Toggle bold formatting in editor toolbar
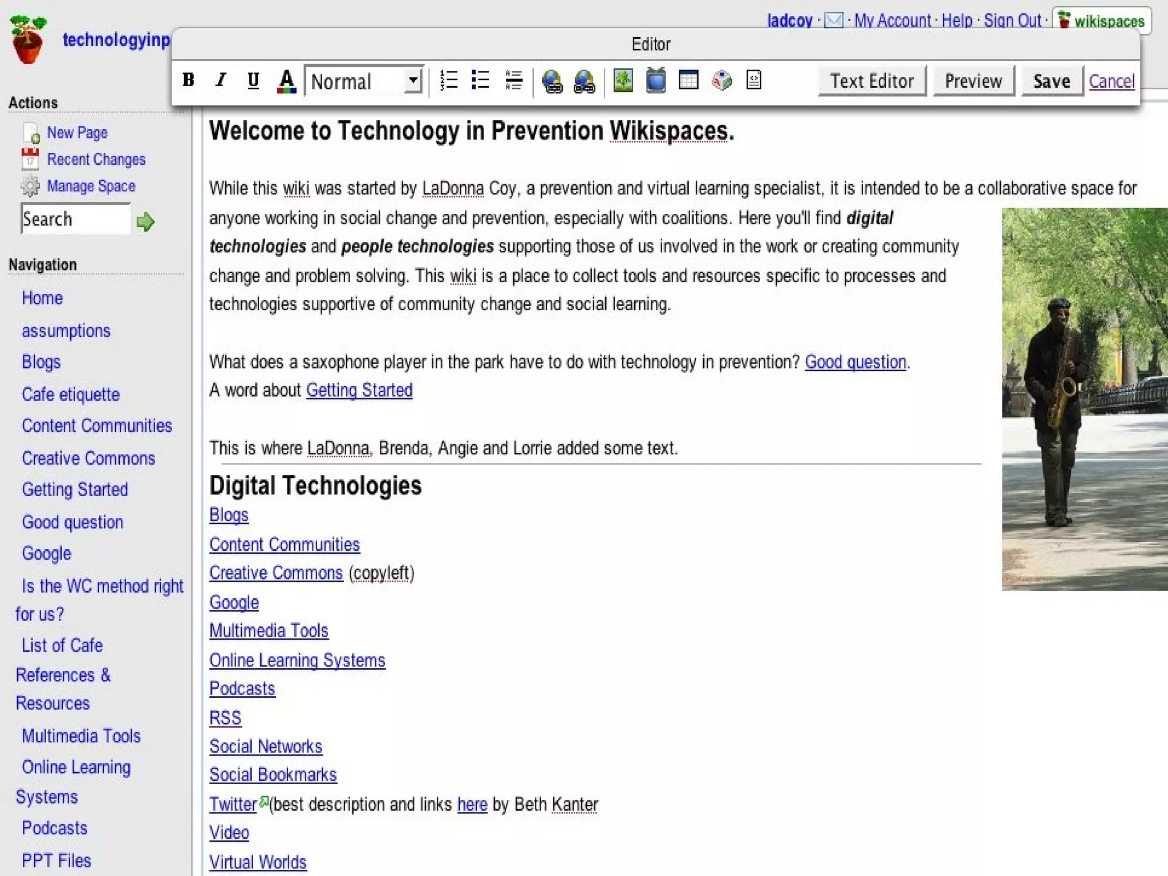The image size is (1168, 876). 188,80
